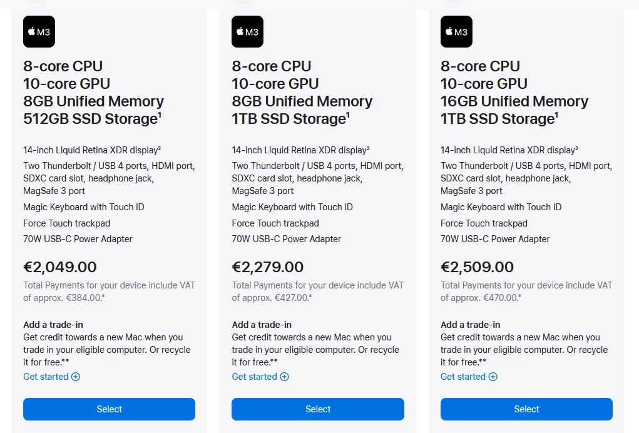
Task: Open footnote 2 after XDR display, 512GB model
Action: click(160, 149)
